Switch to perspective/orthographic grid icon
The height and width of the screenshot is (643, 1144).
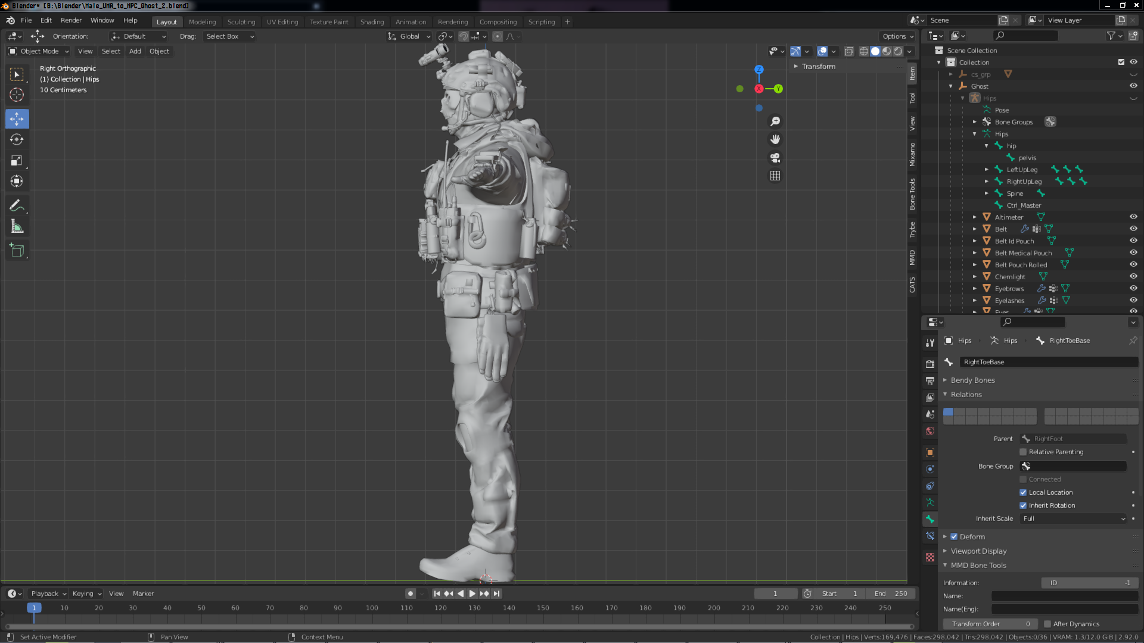click(775, 176)
